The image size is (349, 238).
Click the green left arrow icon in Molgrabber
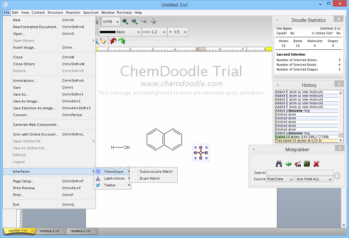pyautogui.click(x=288, y=164)
